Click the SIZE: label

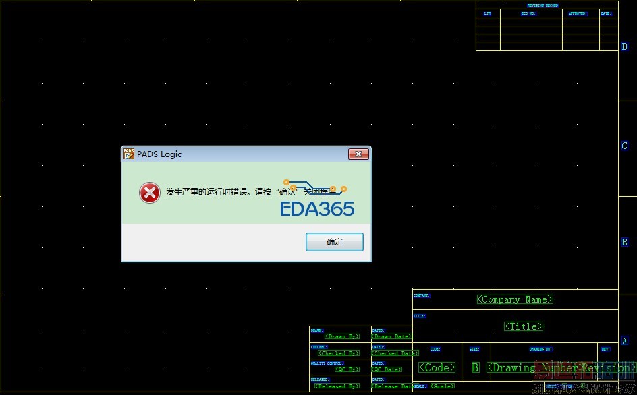tap(474, 349)
